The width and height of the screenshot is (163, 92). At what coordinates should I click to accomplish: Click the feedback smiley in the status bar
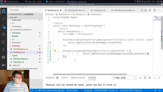point(155,90)
